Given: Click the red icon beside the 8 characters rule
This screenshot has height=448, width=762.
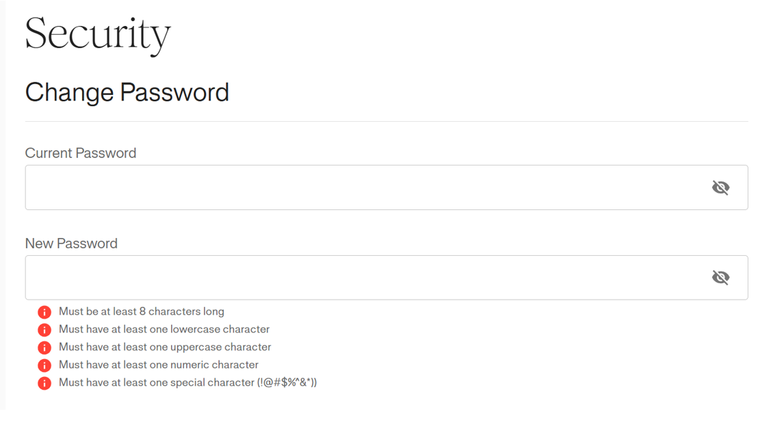Looking at the screenshot, I should pyautogui.click(x=44, y=311).
